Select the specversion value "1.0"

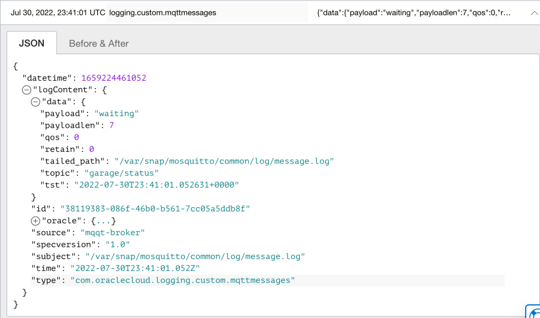click(117, 245)
